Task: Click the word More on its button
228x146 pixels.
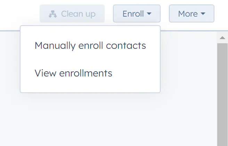Action: [x=188, y=14]
